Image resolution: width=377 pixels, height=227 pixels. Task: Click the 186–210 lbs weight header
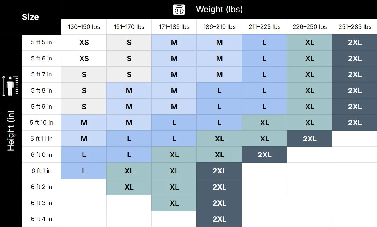pos(219,27)
